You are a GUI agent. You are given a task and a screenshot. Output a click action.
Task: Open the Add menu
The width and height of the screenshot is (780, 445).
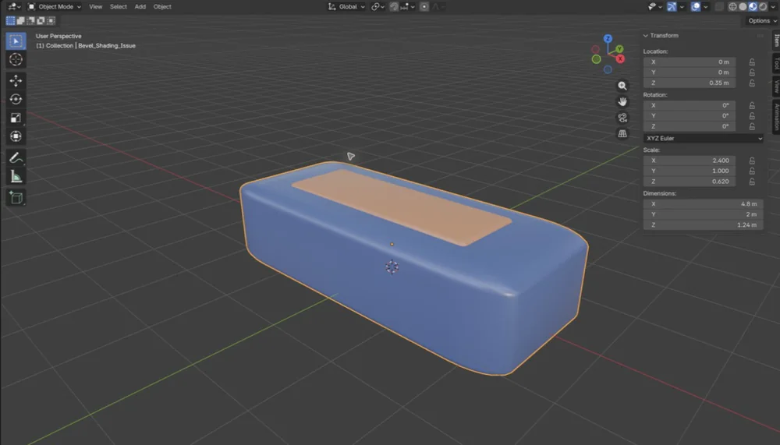point(140,6)
